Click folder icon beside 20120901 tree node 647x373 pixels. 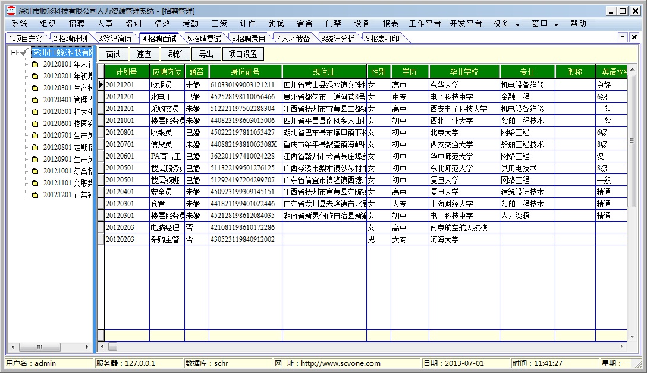35,160
